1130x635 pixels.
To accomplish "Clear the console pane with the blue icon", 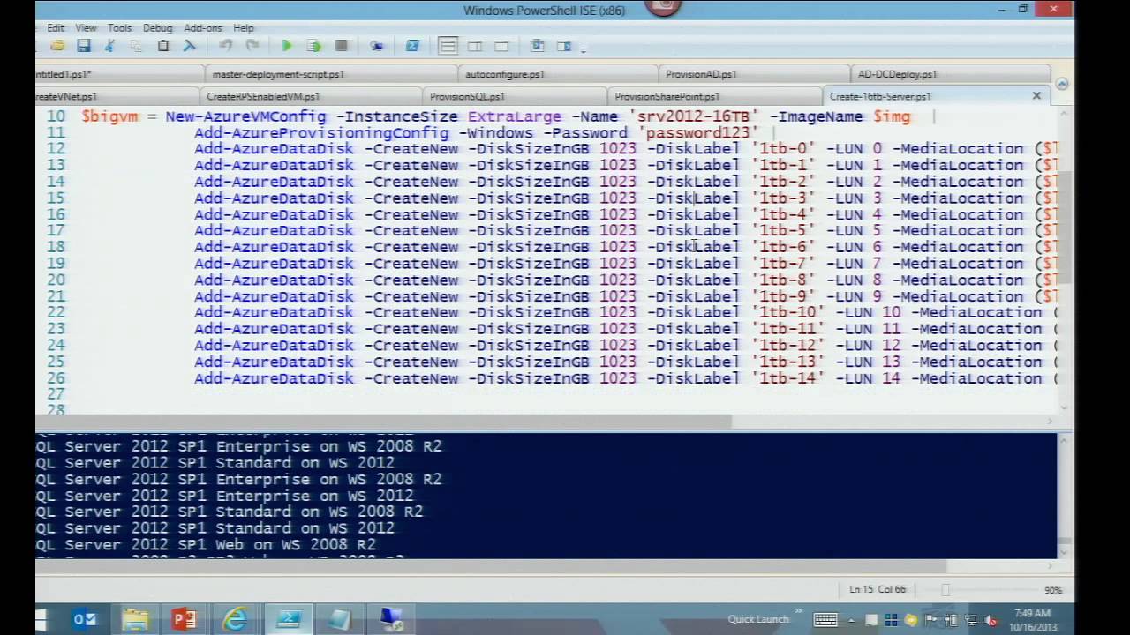I will (190, 46).
